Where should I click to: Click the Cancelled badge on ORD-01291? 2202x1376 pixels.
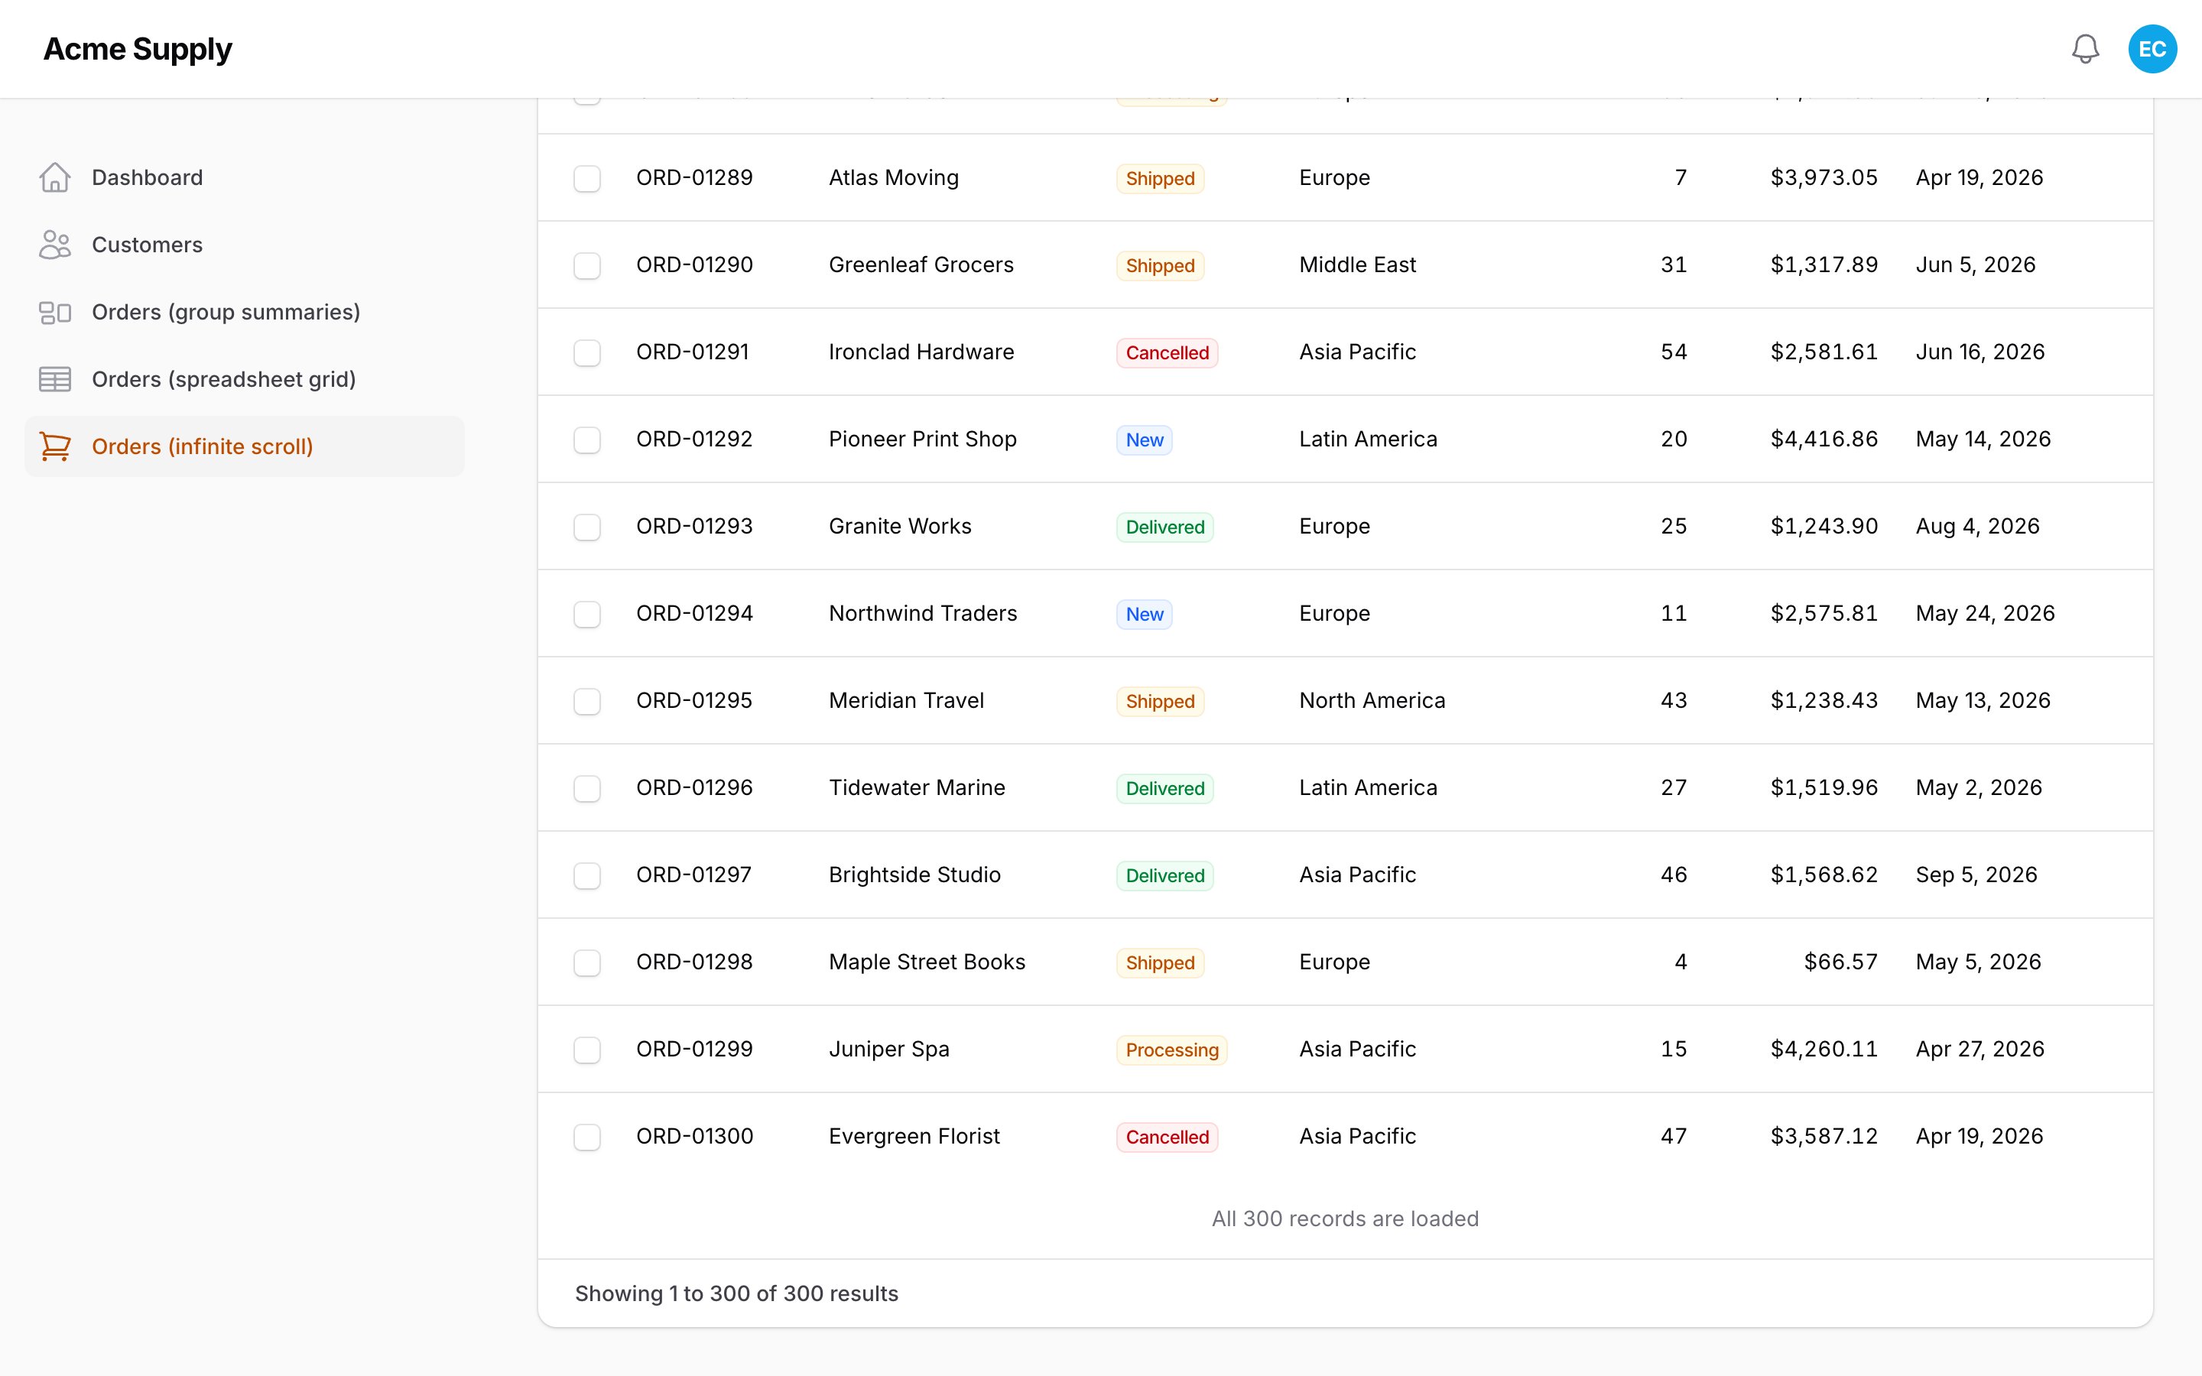coord(1168,353)
